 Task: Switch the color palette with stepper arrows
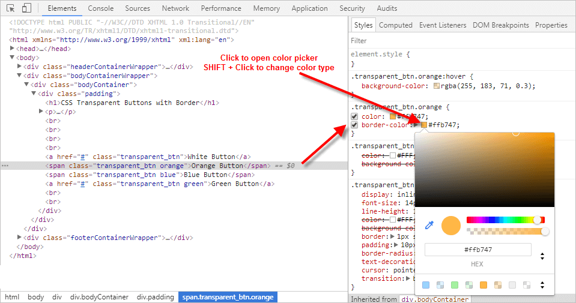(542, 284)
